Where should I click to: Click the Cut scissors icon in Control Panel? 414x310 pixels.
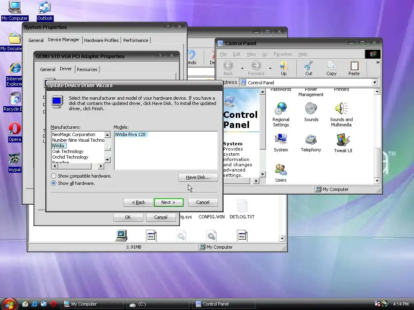(x=308, y=68)
